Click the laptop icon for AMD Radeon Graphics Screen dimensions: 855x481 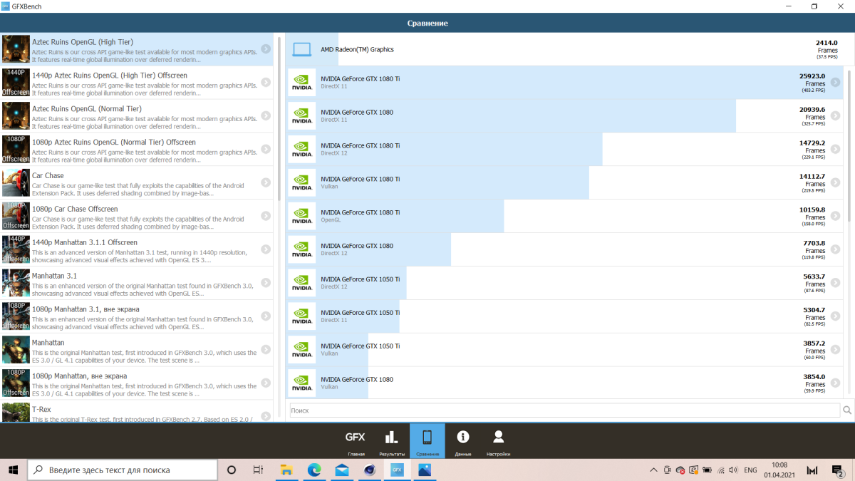[x=302, y=50]
